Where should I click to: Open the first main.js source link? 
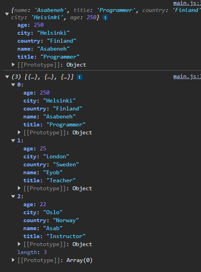click(x=187, y=3)
